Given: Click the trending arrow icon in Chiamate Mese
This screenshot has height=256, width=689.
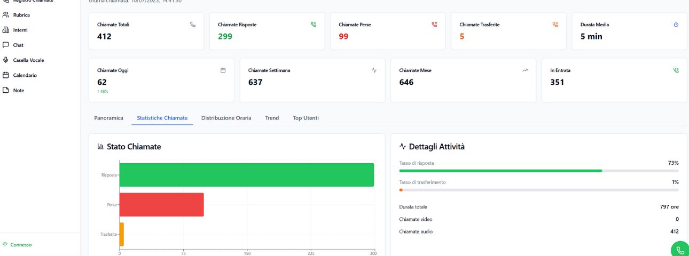Looking at the screenshot, I should pyautogui.click(x=525, y=70).
